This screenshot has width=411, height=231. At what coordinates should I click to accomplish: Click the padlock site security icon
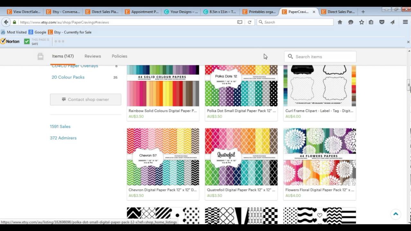[x=14, y=22]
